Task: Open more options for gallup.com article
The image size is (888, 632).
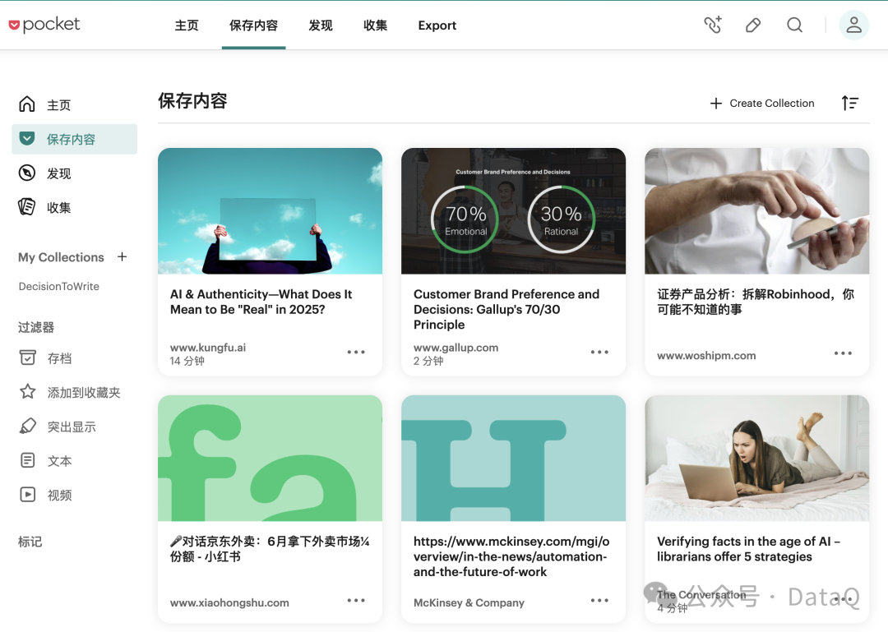Action: [599, 353]
